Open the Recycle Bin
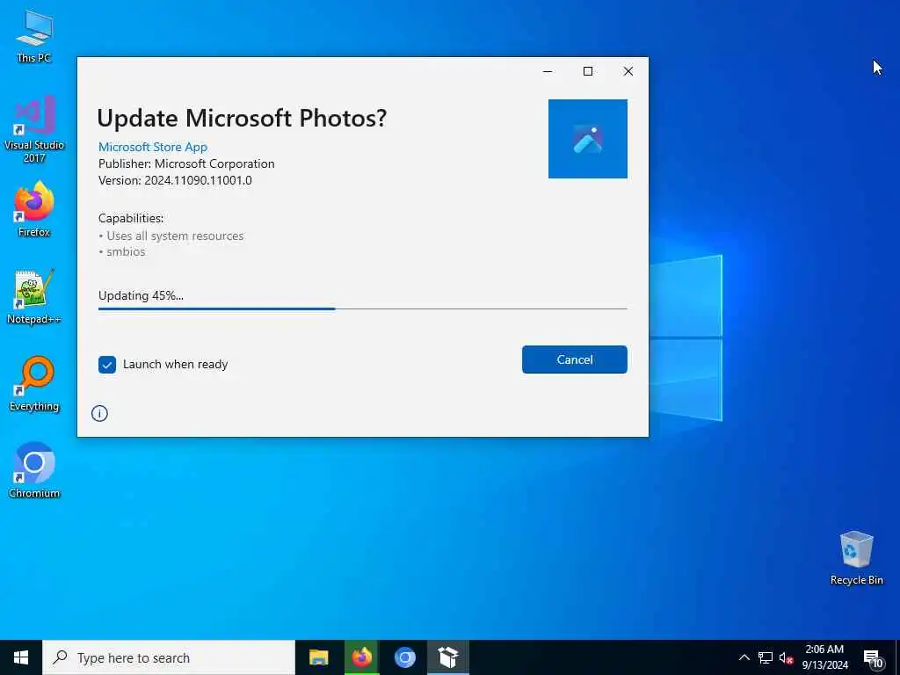Screen dimensions: 900x675 (856, 558)
